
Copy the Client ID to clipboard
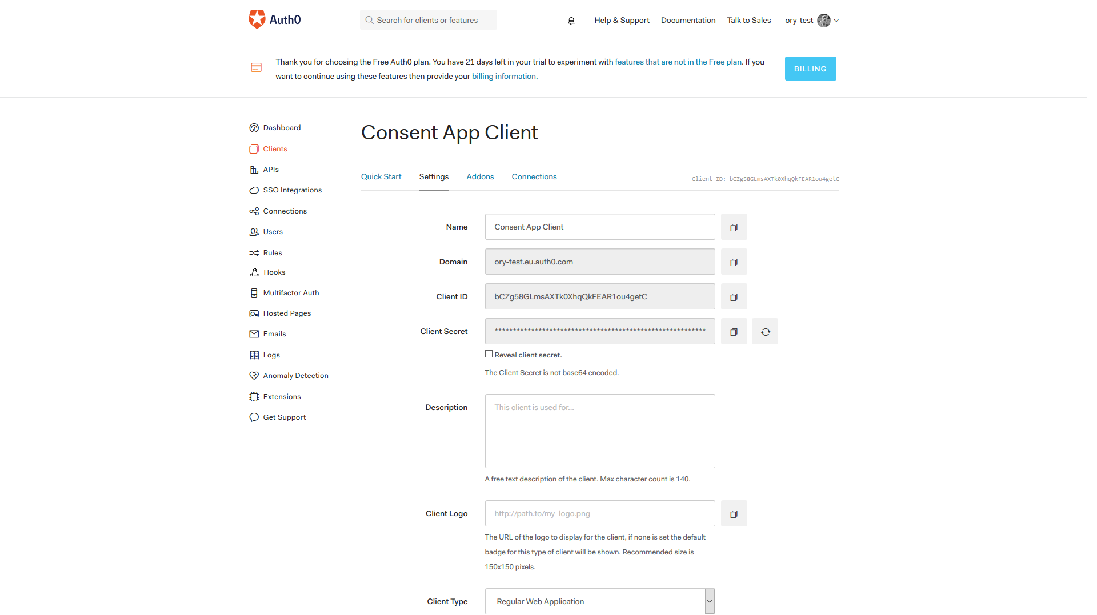(x=734, y=297)
